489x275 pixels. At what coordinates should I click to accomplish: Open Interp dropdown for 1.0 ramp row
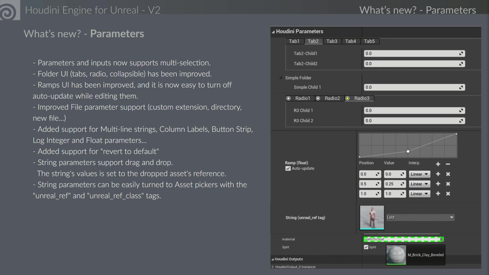419,194
